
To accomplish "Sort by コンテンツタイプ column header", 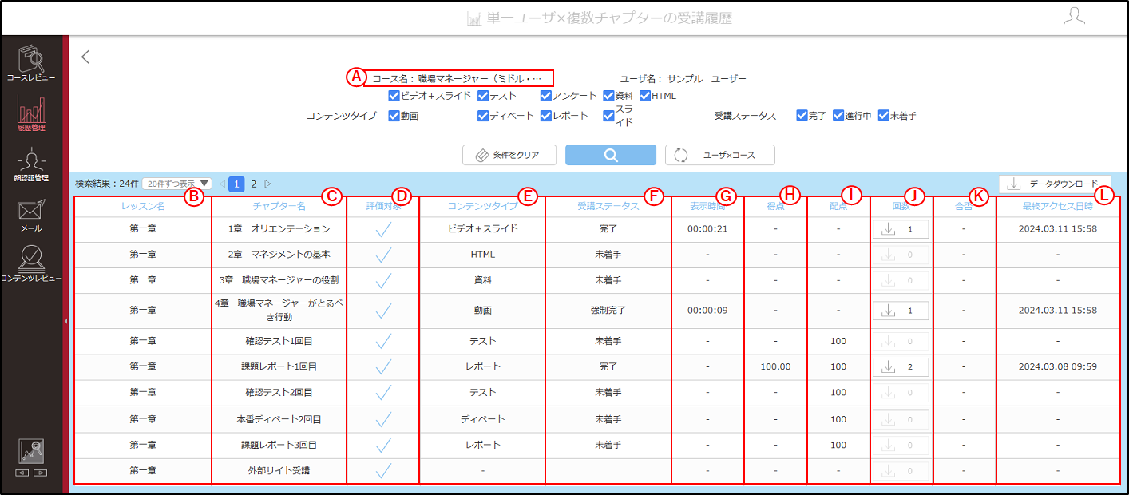I will pyautogui.click(x=481, y=206).
